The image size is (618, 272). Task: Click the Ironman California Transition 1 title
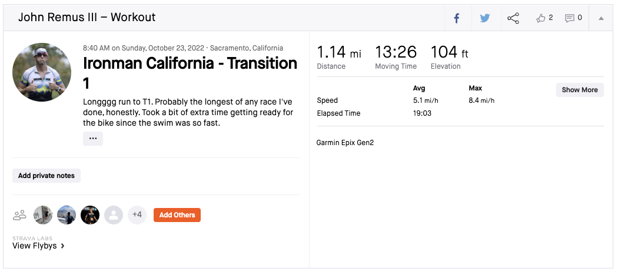tap(190, 72)
